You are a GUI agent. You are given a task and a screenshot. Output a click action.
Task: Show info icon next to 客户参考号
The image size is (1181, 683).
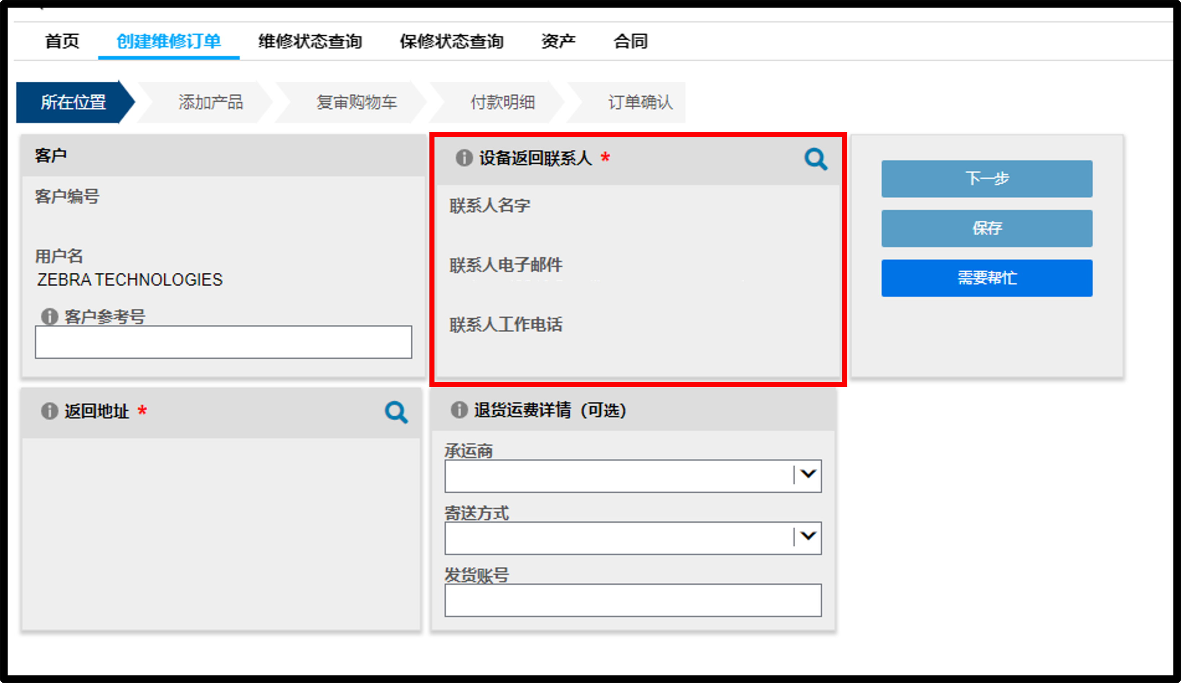(49, 317)
